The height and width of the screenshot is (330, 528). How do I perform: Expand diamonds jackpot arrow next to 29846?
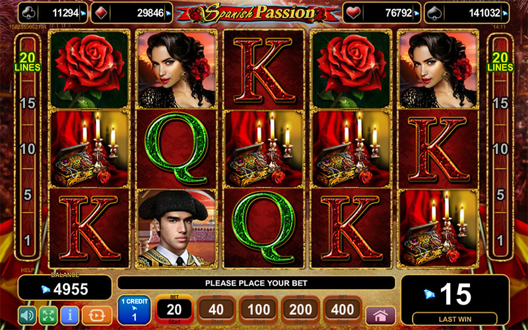click(x=168, y=13)
